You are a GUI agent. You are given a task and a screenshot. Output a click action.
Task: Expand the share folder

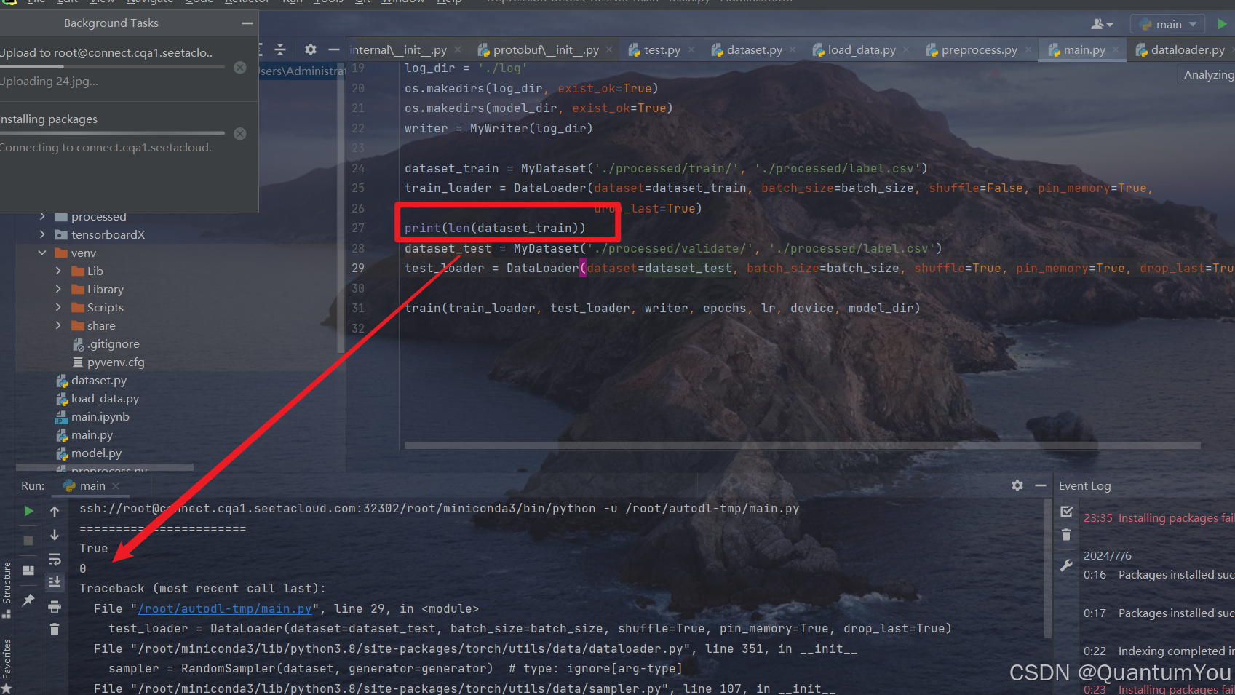pos(58,325)
